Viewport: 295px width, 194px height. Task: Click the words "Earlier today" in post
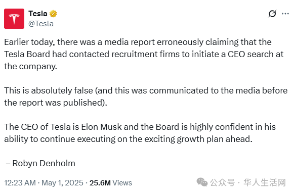(29, 42)
